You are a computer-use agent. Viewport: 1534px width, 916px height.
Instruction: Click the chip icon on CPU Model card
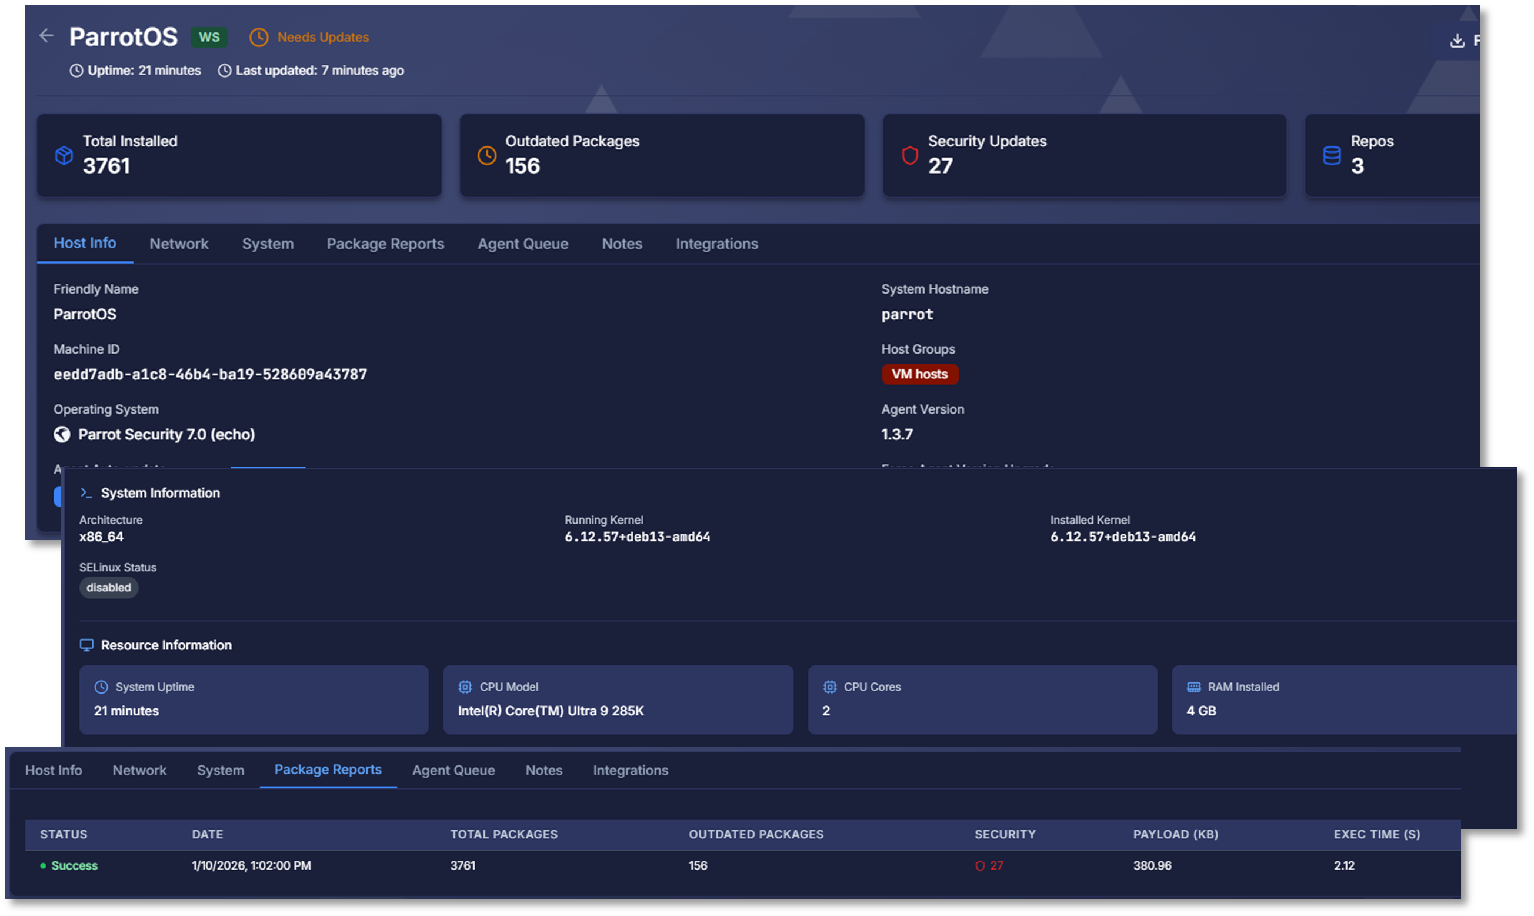[465, 687]
